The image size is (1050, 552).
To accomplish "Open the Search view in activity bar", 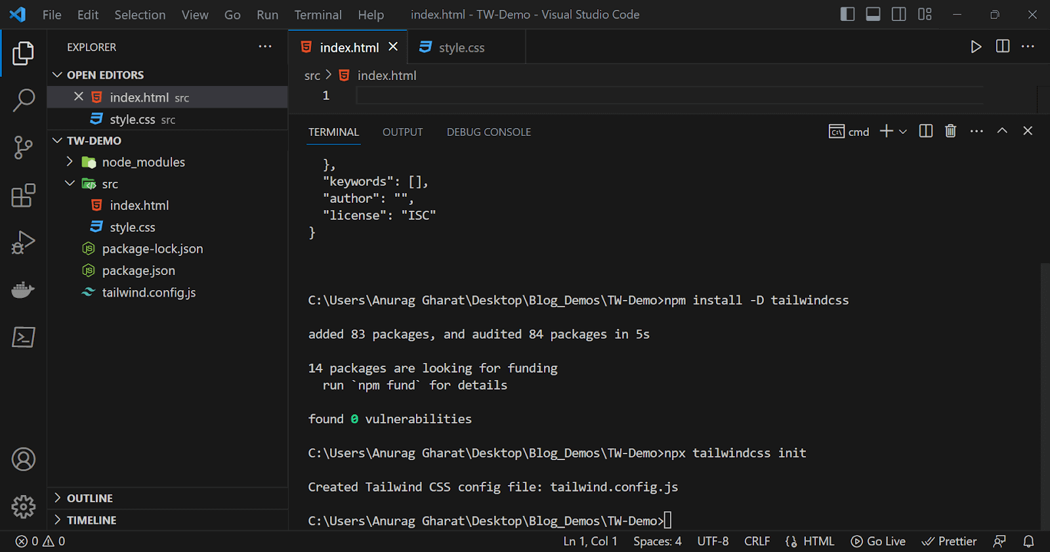I will 23,100.
